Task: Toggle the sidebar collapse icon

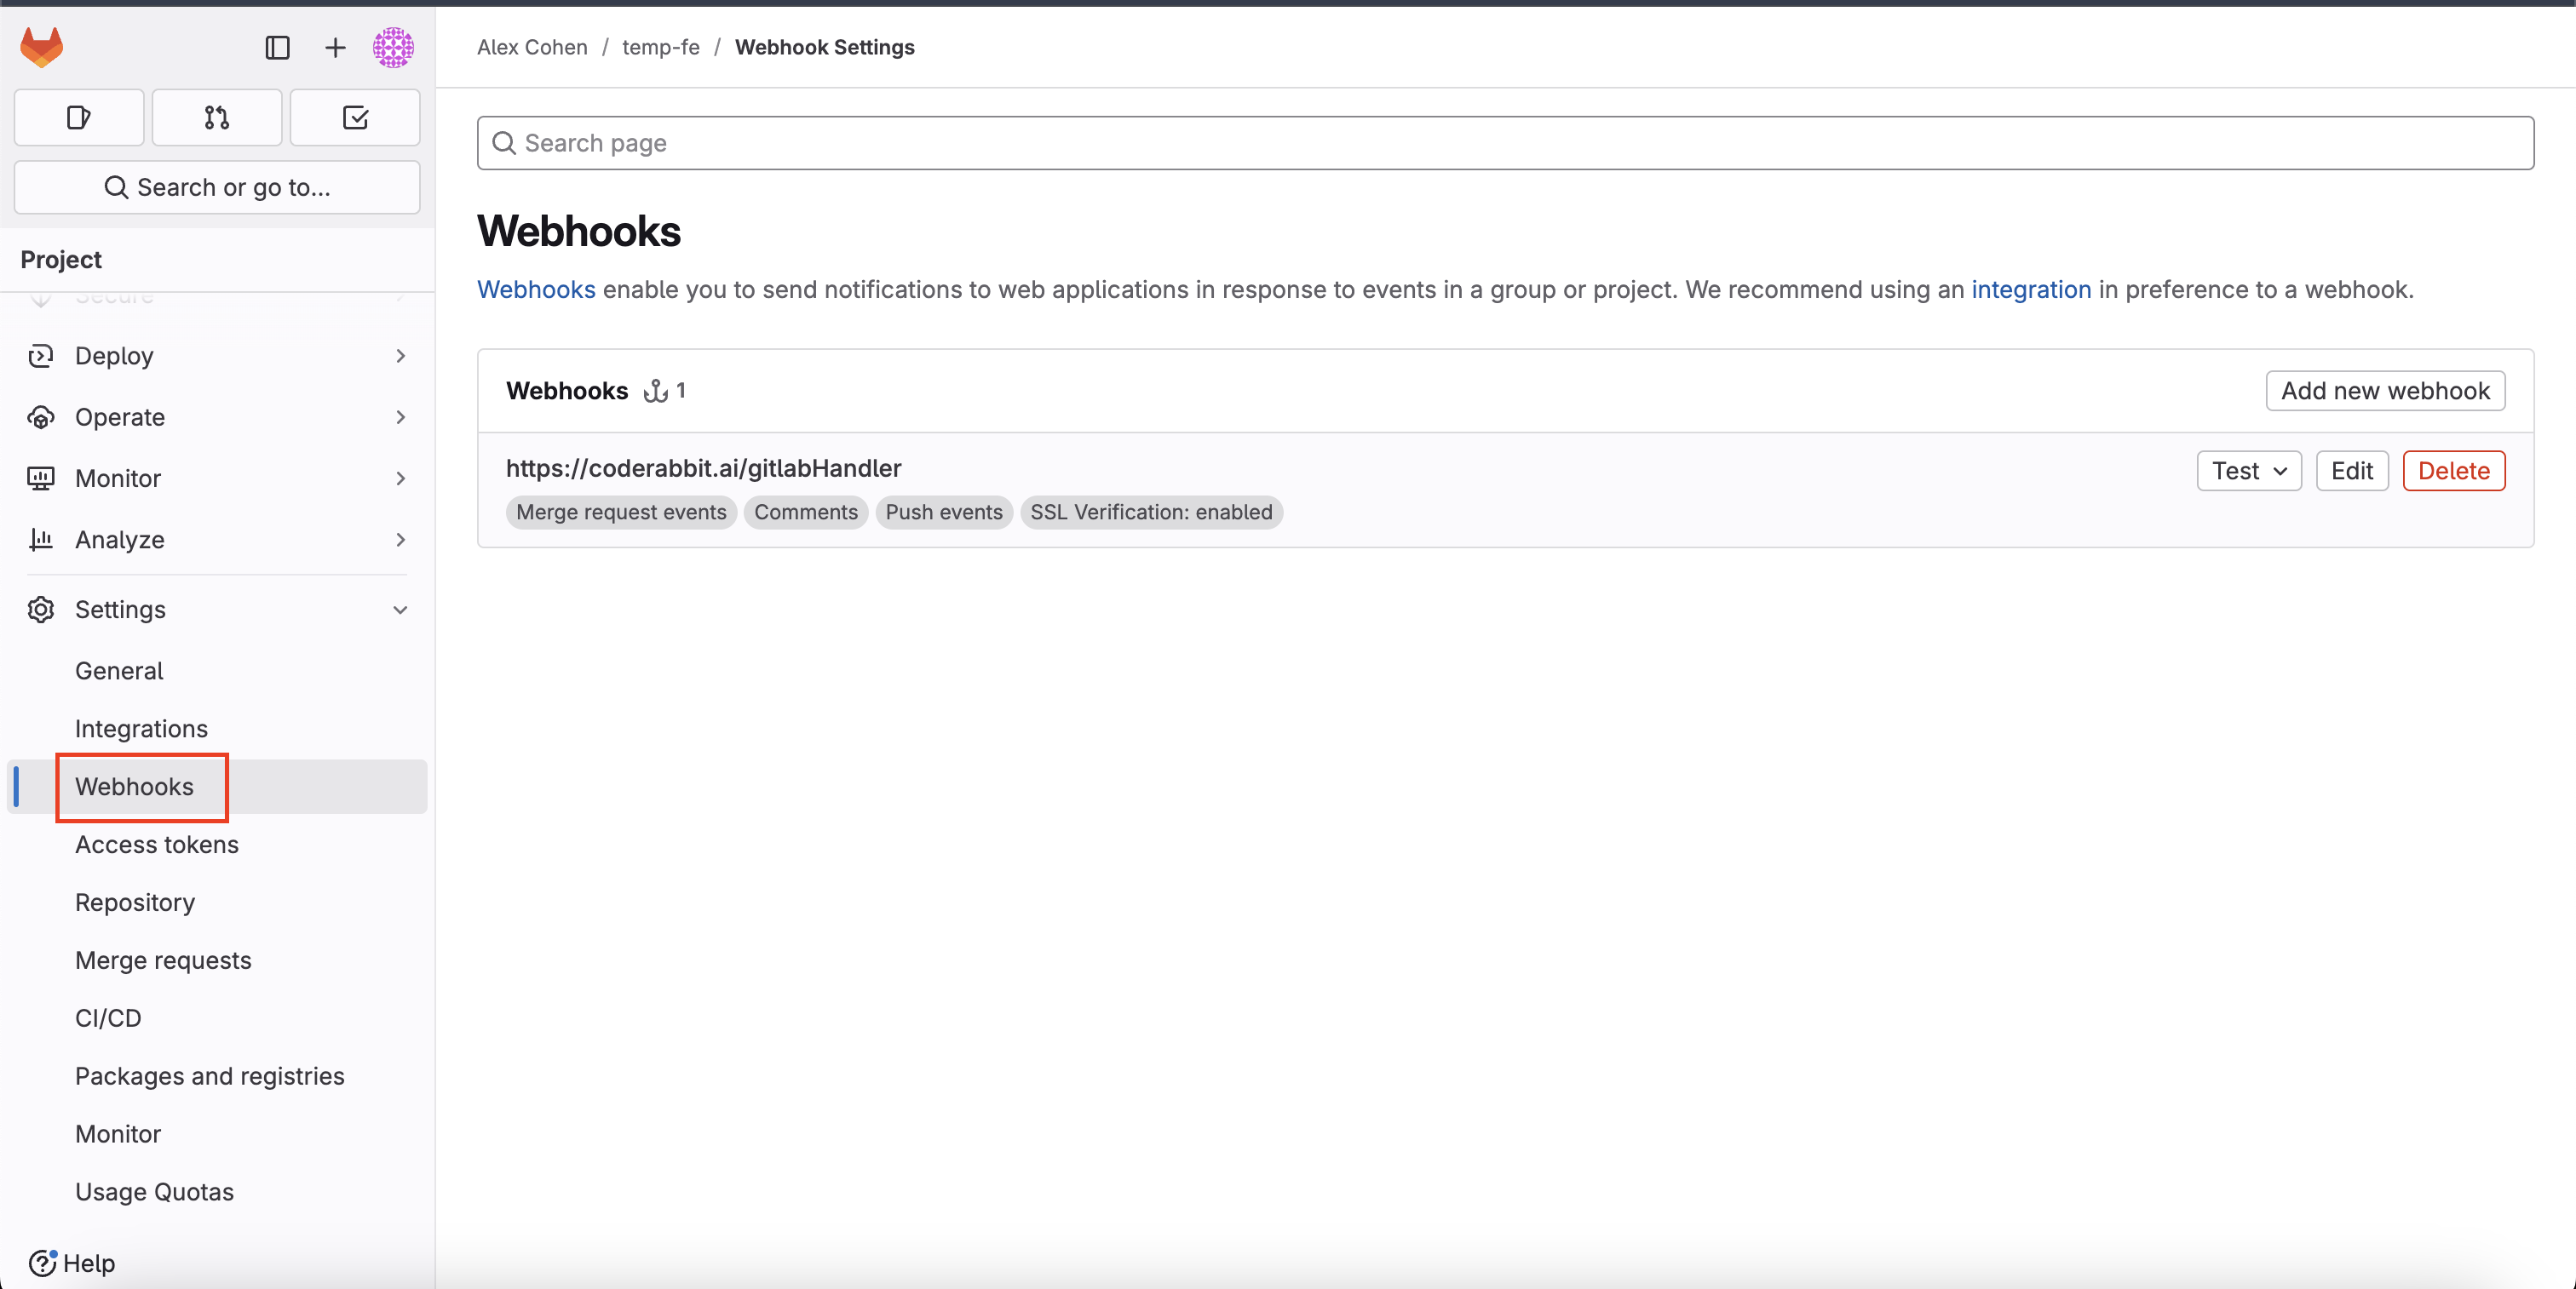Action: point(277,47)
